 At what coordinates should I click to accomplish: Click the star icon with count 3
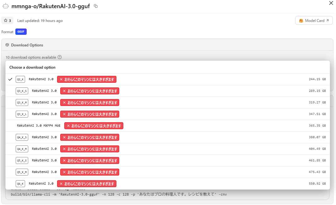[x=8, y=21]
